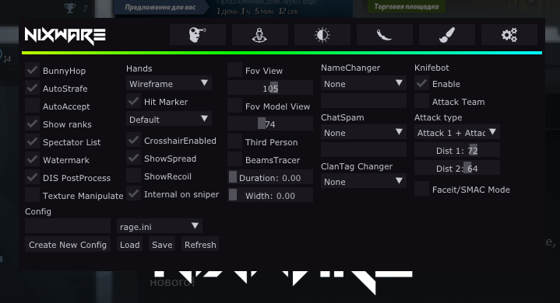560x303 pixels.
Task: Click the trophy icon in background window
Action: coord(69,8)
